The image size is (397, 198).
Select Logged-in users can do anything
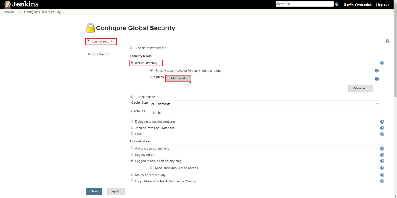132,161
